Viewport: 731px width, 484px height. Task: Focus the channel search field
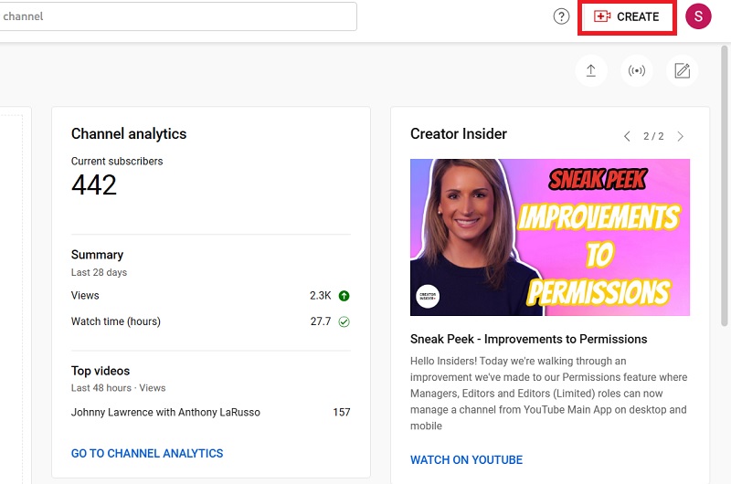[177, 16]
